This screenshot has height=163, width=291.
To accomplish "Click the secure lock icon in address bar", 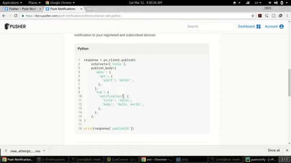I will point(23,16).
